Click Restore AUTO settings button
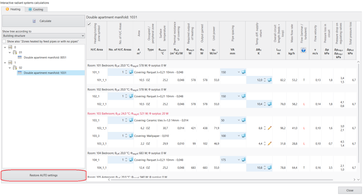The image size is (363, 195). coord(44,175)
